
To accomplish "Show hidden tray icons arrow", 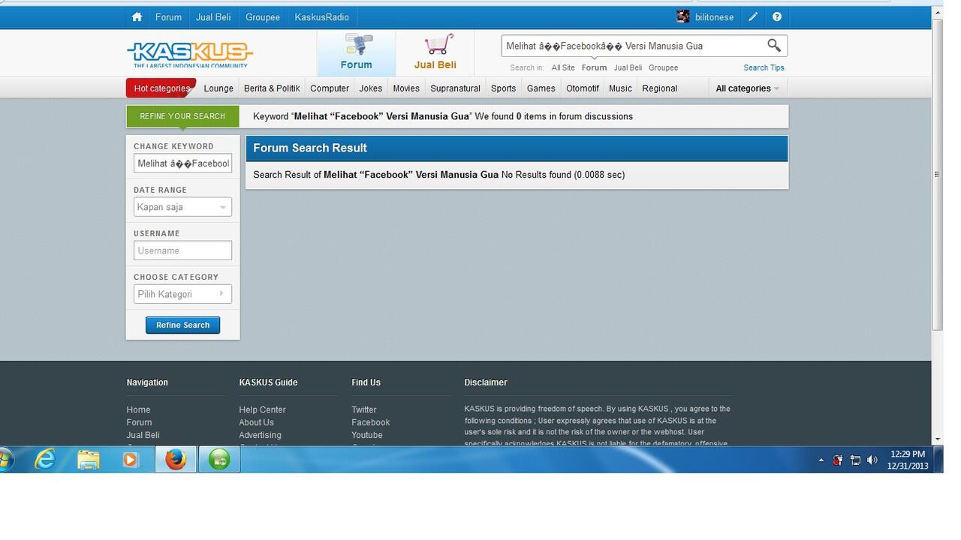I will [x=821, y=460].
